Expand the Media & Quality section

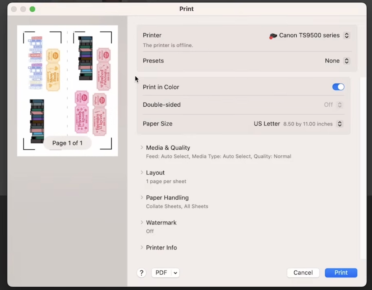click(x=142, y=148)
